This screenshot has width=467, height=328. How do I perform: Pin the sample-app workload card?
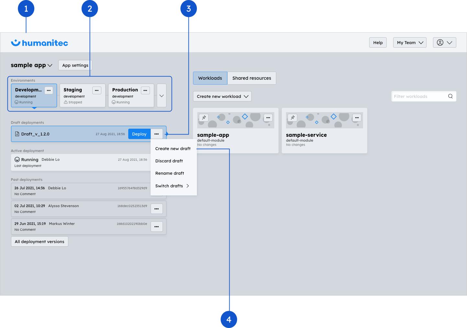(204, 118)
